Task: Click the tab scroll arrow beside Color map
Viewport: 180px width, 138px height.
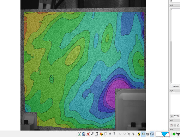Action: (171, 116)
